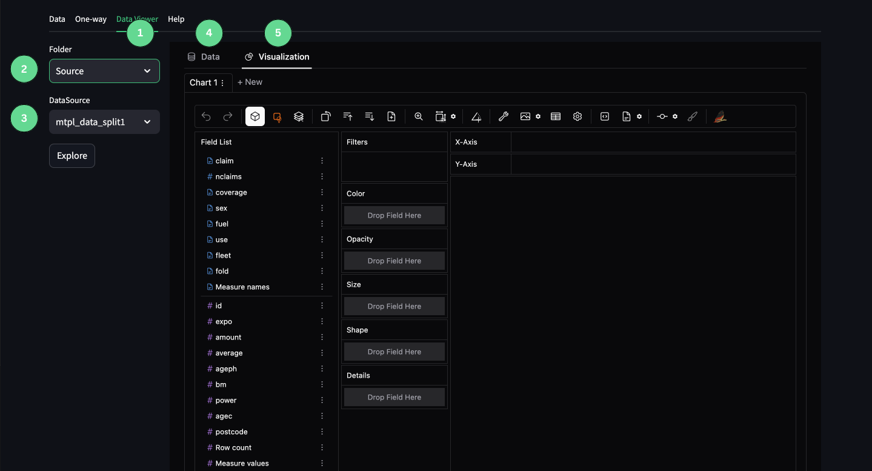Select the Data Viewer menu item
The width and height of the screenshot is (872, 471).
coord(137,19)
